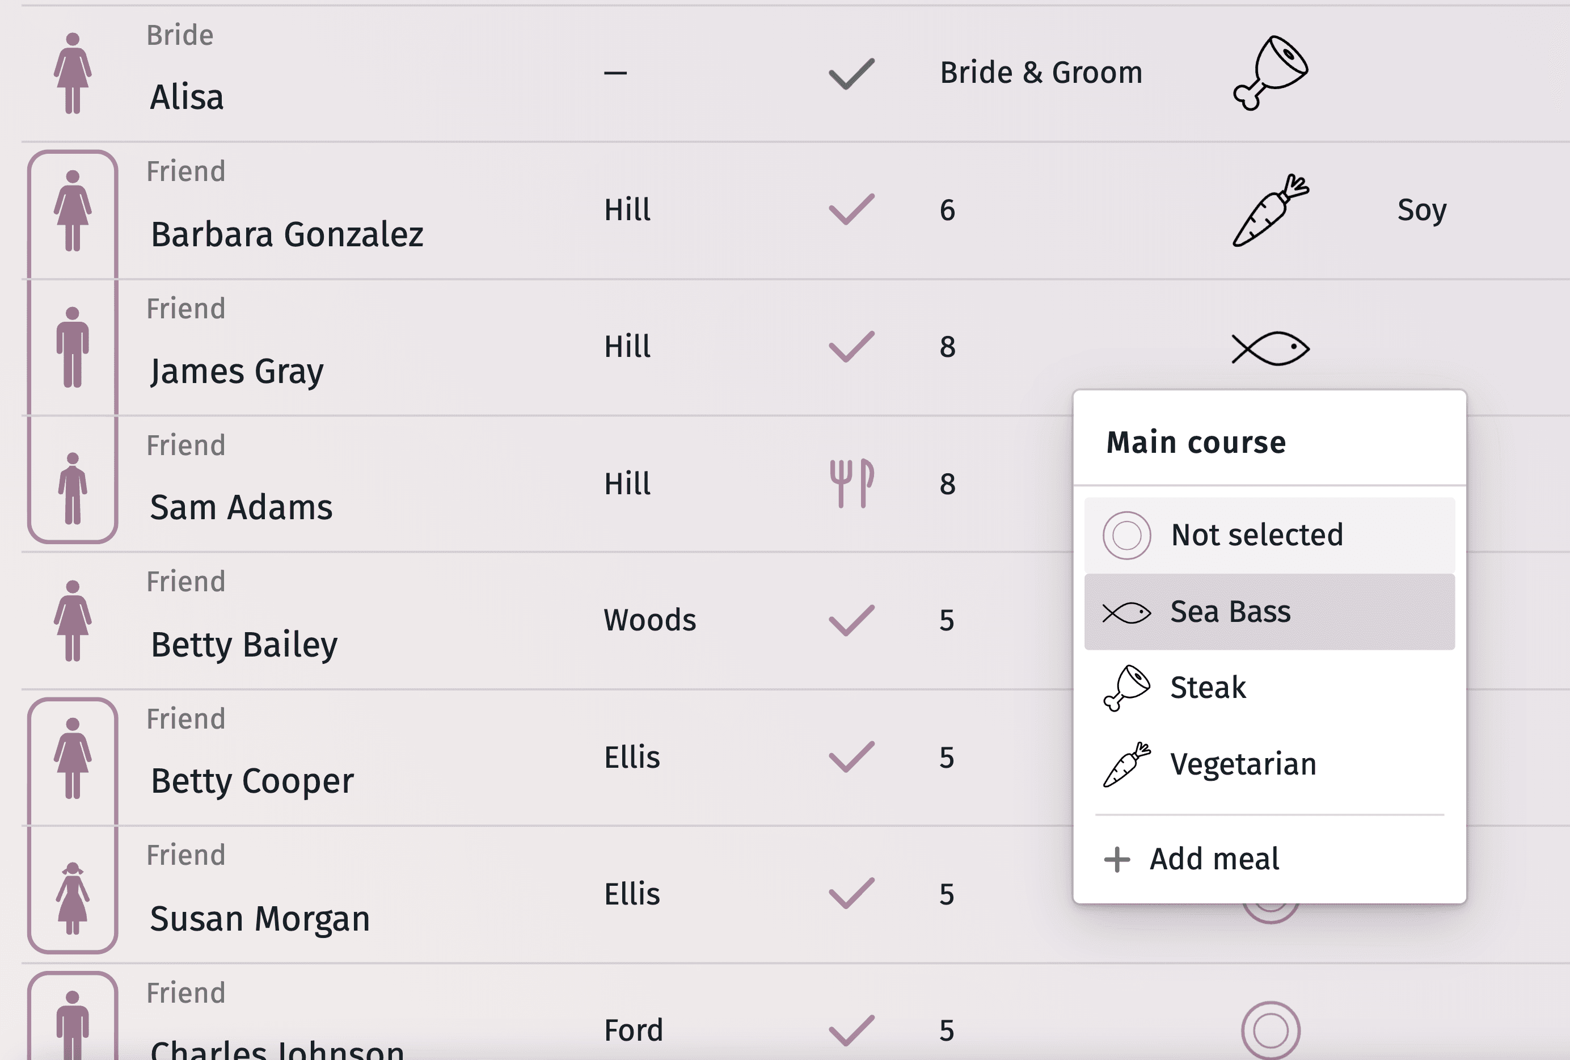Open Barbara Gonzalez's vegetarian carrot meal icon
Screen dimensions: 1570x1060
[x=1270, y=211]
